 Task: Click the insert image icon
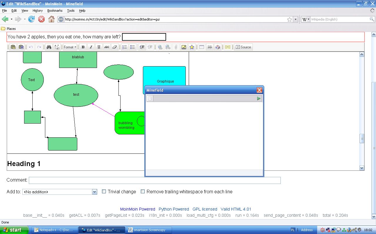(x=184, y=47)
